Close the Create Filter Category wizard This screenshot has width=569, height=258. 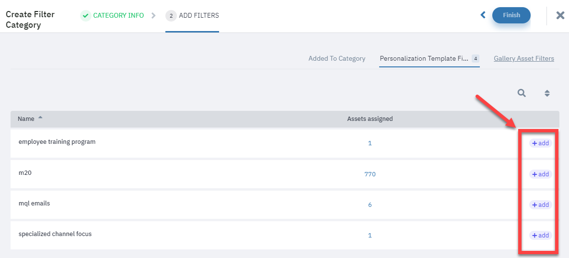[560, 15]
